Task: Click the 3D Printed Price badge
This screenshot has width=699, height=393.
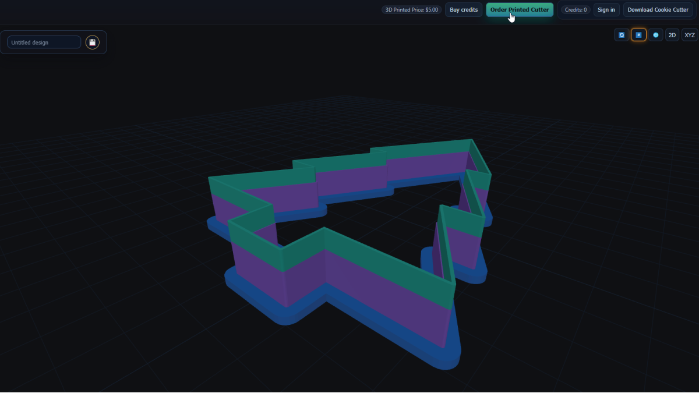Action: click(x=411, y=9)
